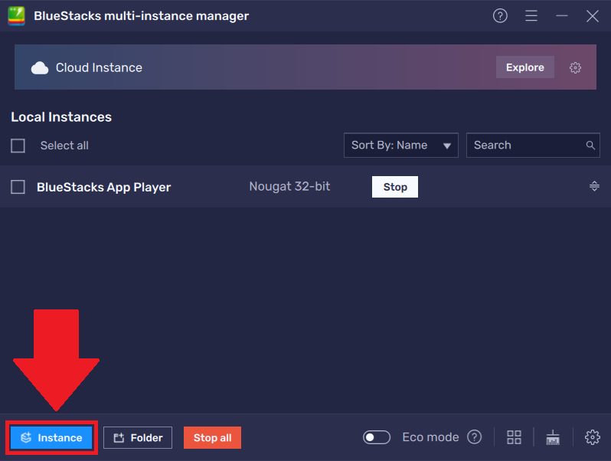The height and width of the screenshot is (461, 611).
Task: Open the hamburger menu in title bar
Action: (x=531, y=16)
